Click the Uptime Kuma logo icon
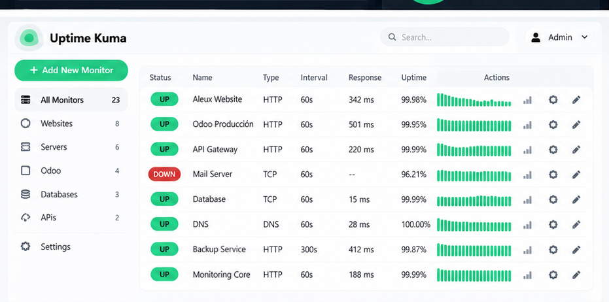The height and width of the screenshot is (302, 609). point(29,38)
